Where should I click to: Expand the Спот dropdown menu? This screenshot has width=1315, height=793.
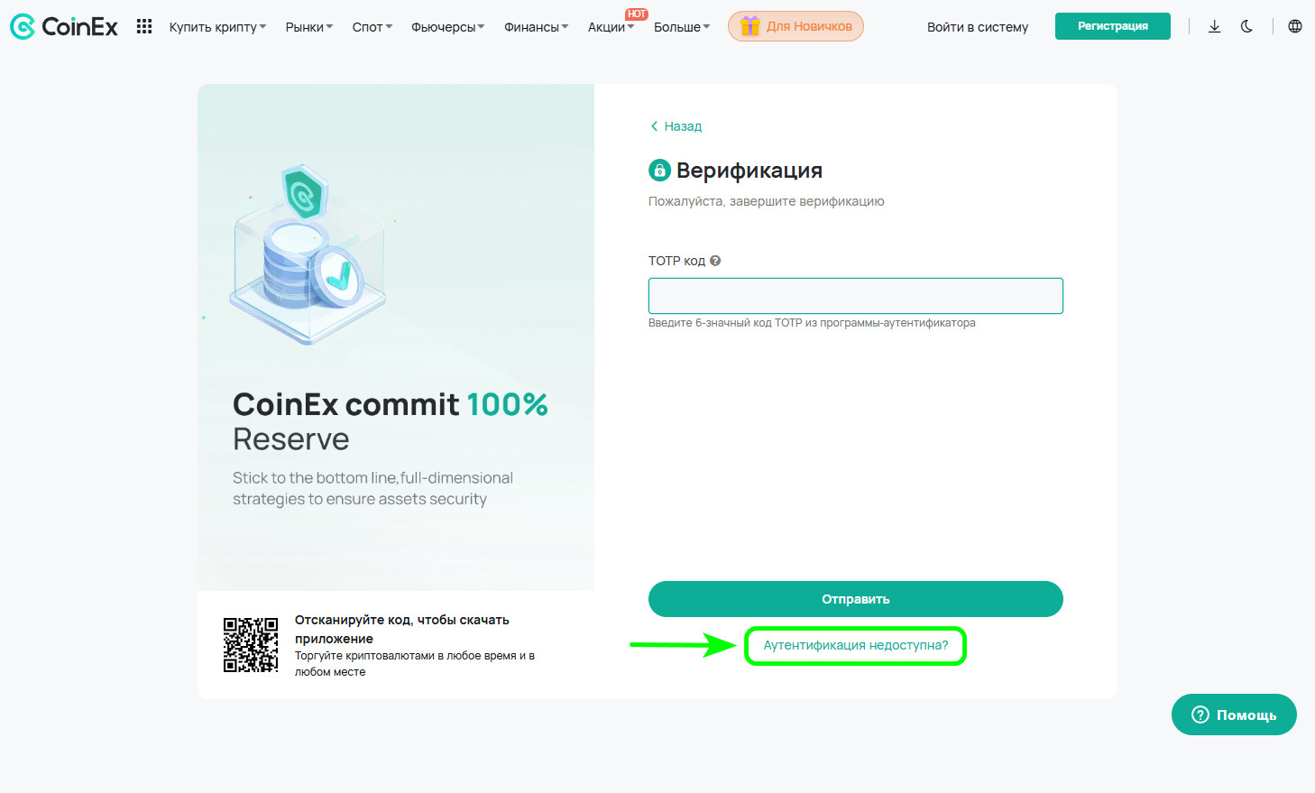(372, 27)
